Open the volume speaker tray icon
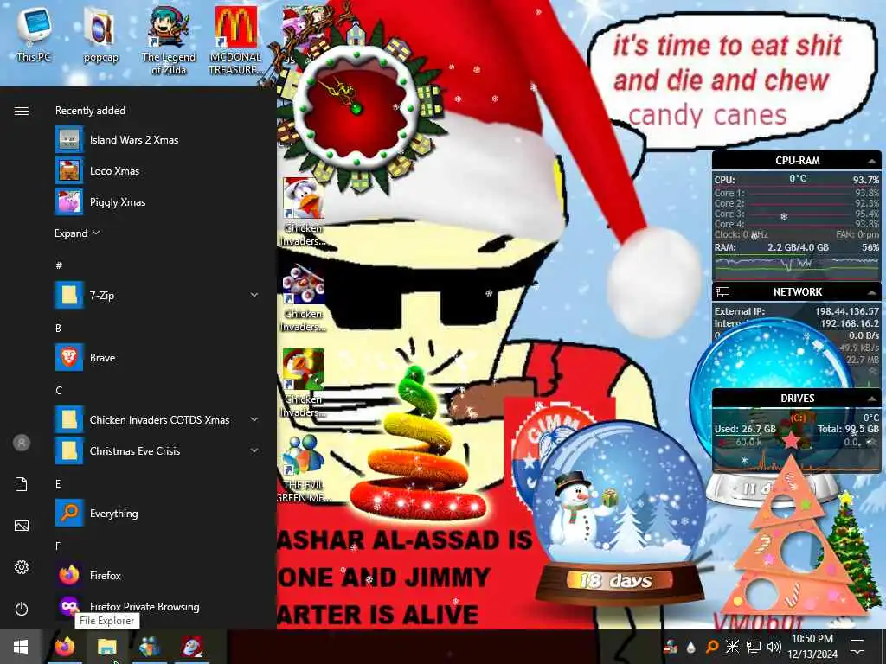This screenshot has height=664, width=886. (774, 647)
